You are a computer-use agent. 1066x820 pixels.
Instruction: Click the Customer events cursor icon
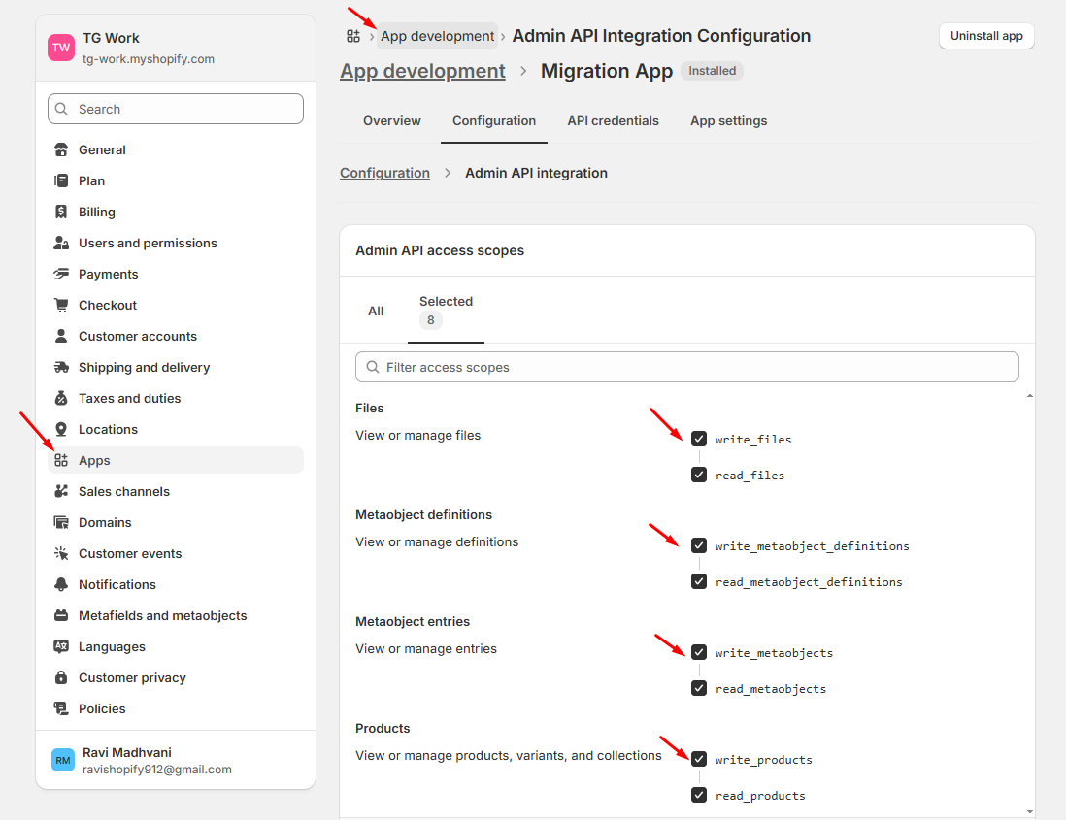click(x=61, y=553)
